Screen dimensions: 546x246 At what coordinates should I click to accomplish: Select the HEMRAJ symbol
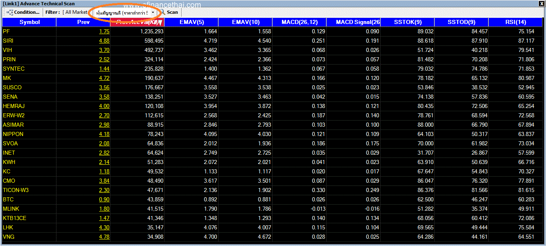[13, 106]
